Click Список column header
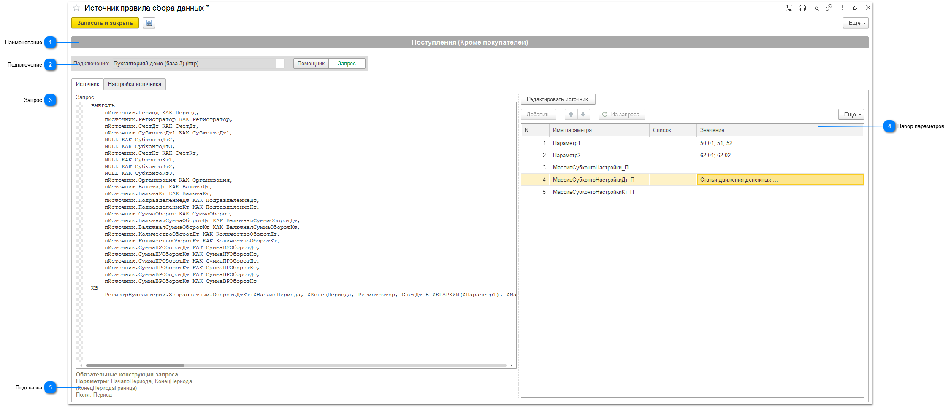Viewport: 951px width, 408px height. click(673, 130)
